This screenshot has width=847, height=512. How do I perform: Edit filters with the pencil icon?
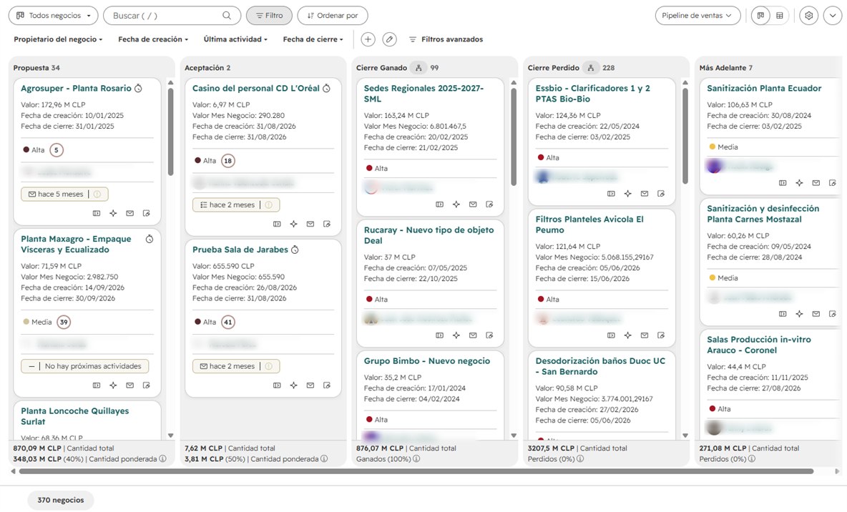389,39
